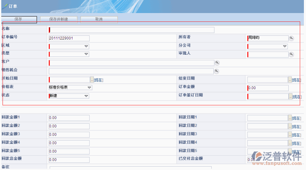Expand the 分公司 dropdown

[285, 46]
